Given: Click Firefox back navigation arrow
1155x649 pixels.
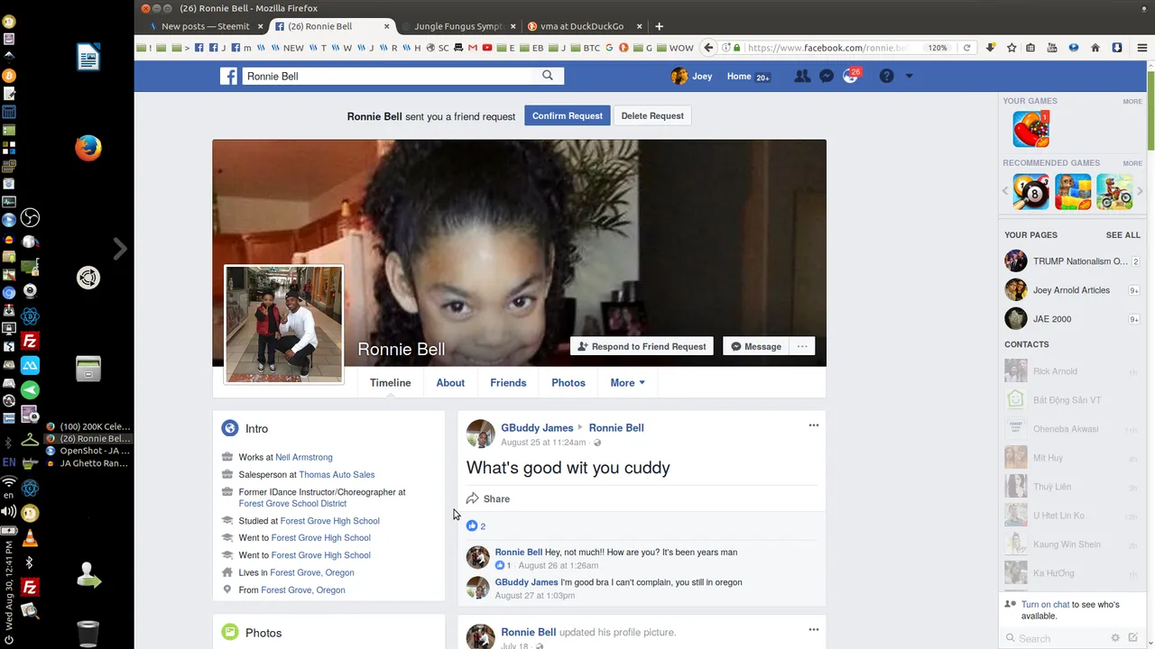Looking at the screenshot, I should pyautogui.click(x=709, y=48).
